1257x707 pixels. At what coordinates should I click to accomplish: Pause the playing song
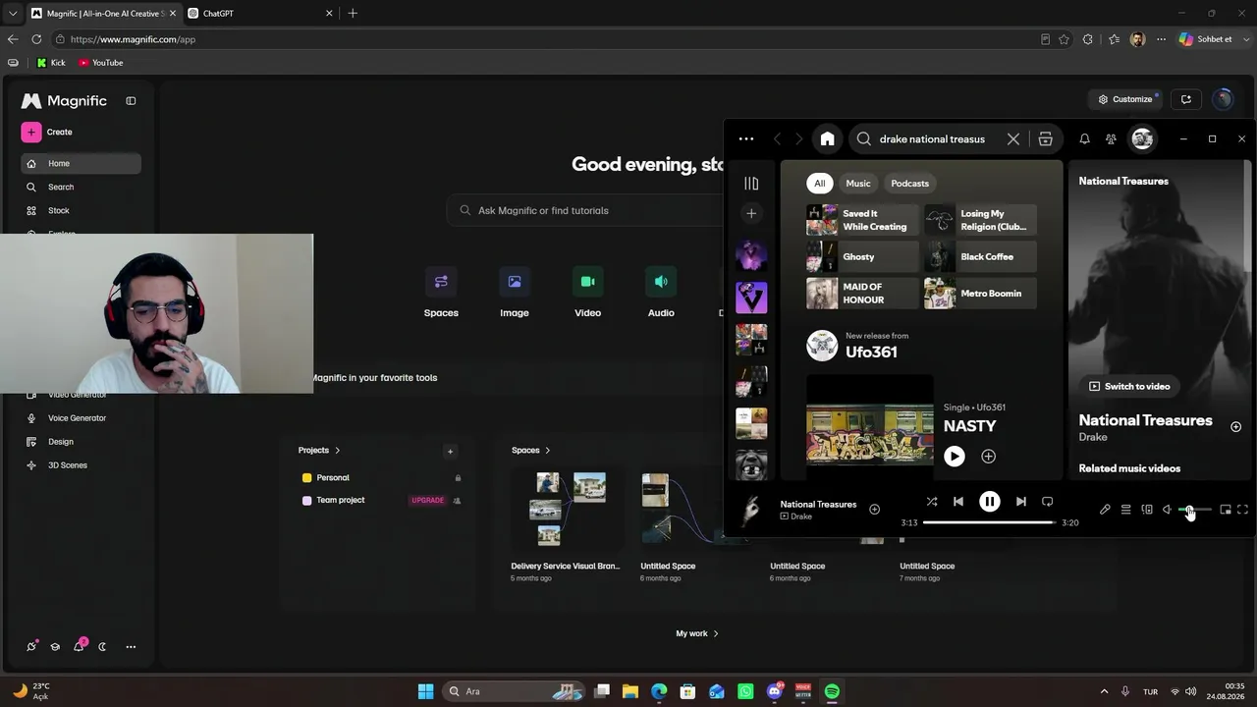[990, 502]
